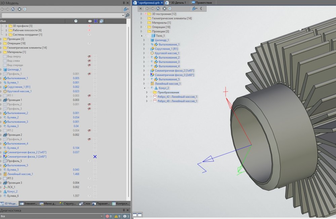Toggle visibility of РП 2
The width and height of the screenshot is (336, 219).
89,130
